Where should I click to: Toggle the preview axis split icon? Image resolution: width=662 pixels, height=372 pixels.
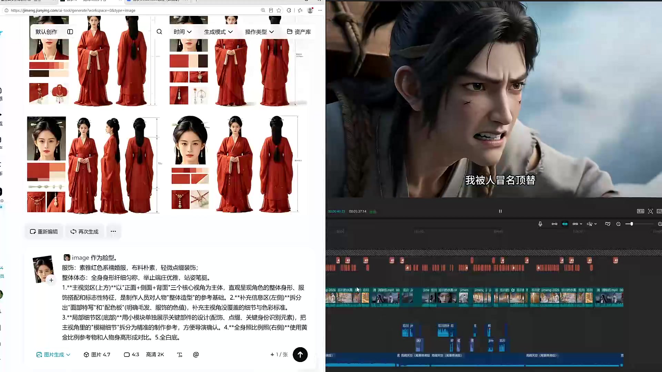coord(590,224)
